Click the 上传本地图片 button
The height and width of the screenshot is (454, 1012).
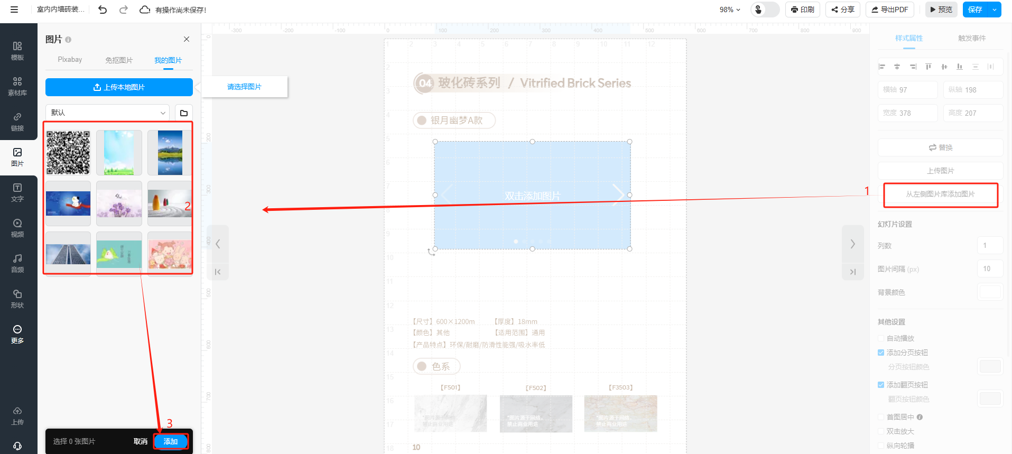coord(119,87)
